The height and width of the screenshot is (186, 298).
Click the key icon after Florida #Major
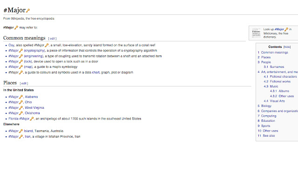[32, 119]
